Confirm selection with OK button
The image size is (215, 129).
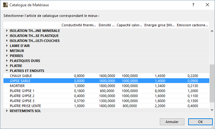pos(200,121)
